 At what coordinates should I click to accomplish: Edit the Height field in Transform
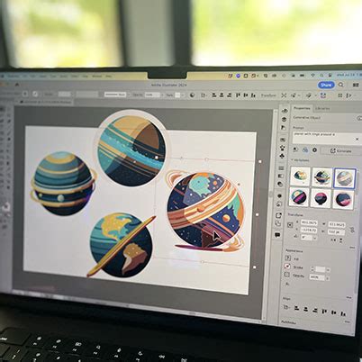tap(336, 232)
